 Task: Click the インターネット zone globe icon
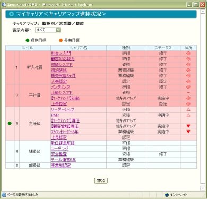[167, 195]
